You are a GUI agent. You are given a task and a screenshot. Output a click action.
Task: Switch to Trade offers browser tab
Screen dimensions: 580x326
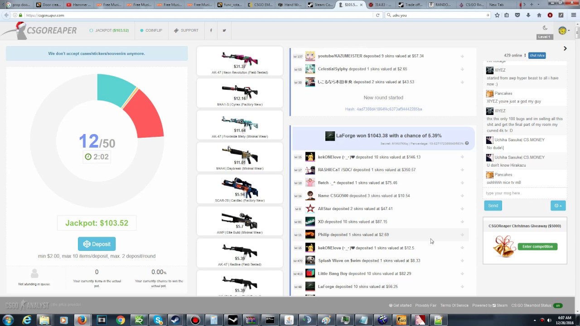tap(411, 5)
